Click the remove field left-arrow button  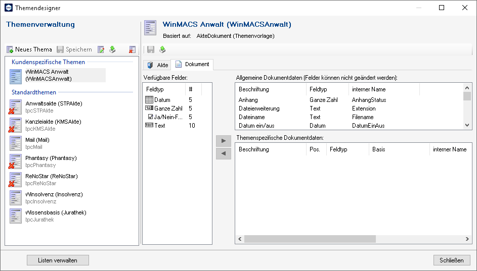pos(224,153)
